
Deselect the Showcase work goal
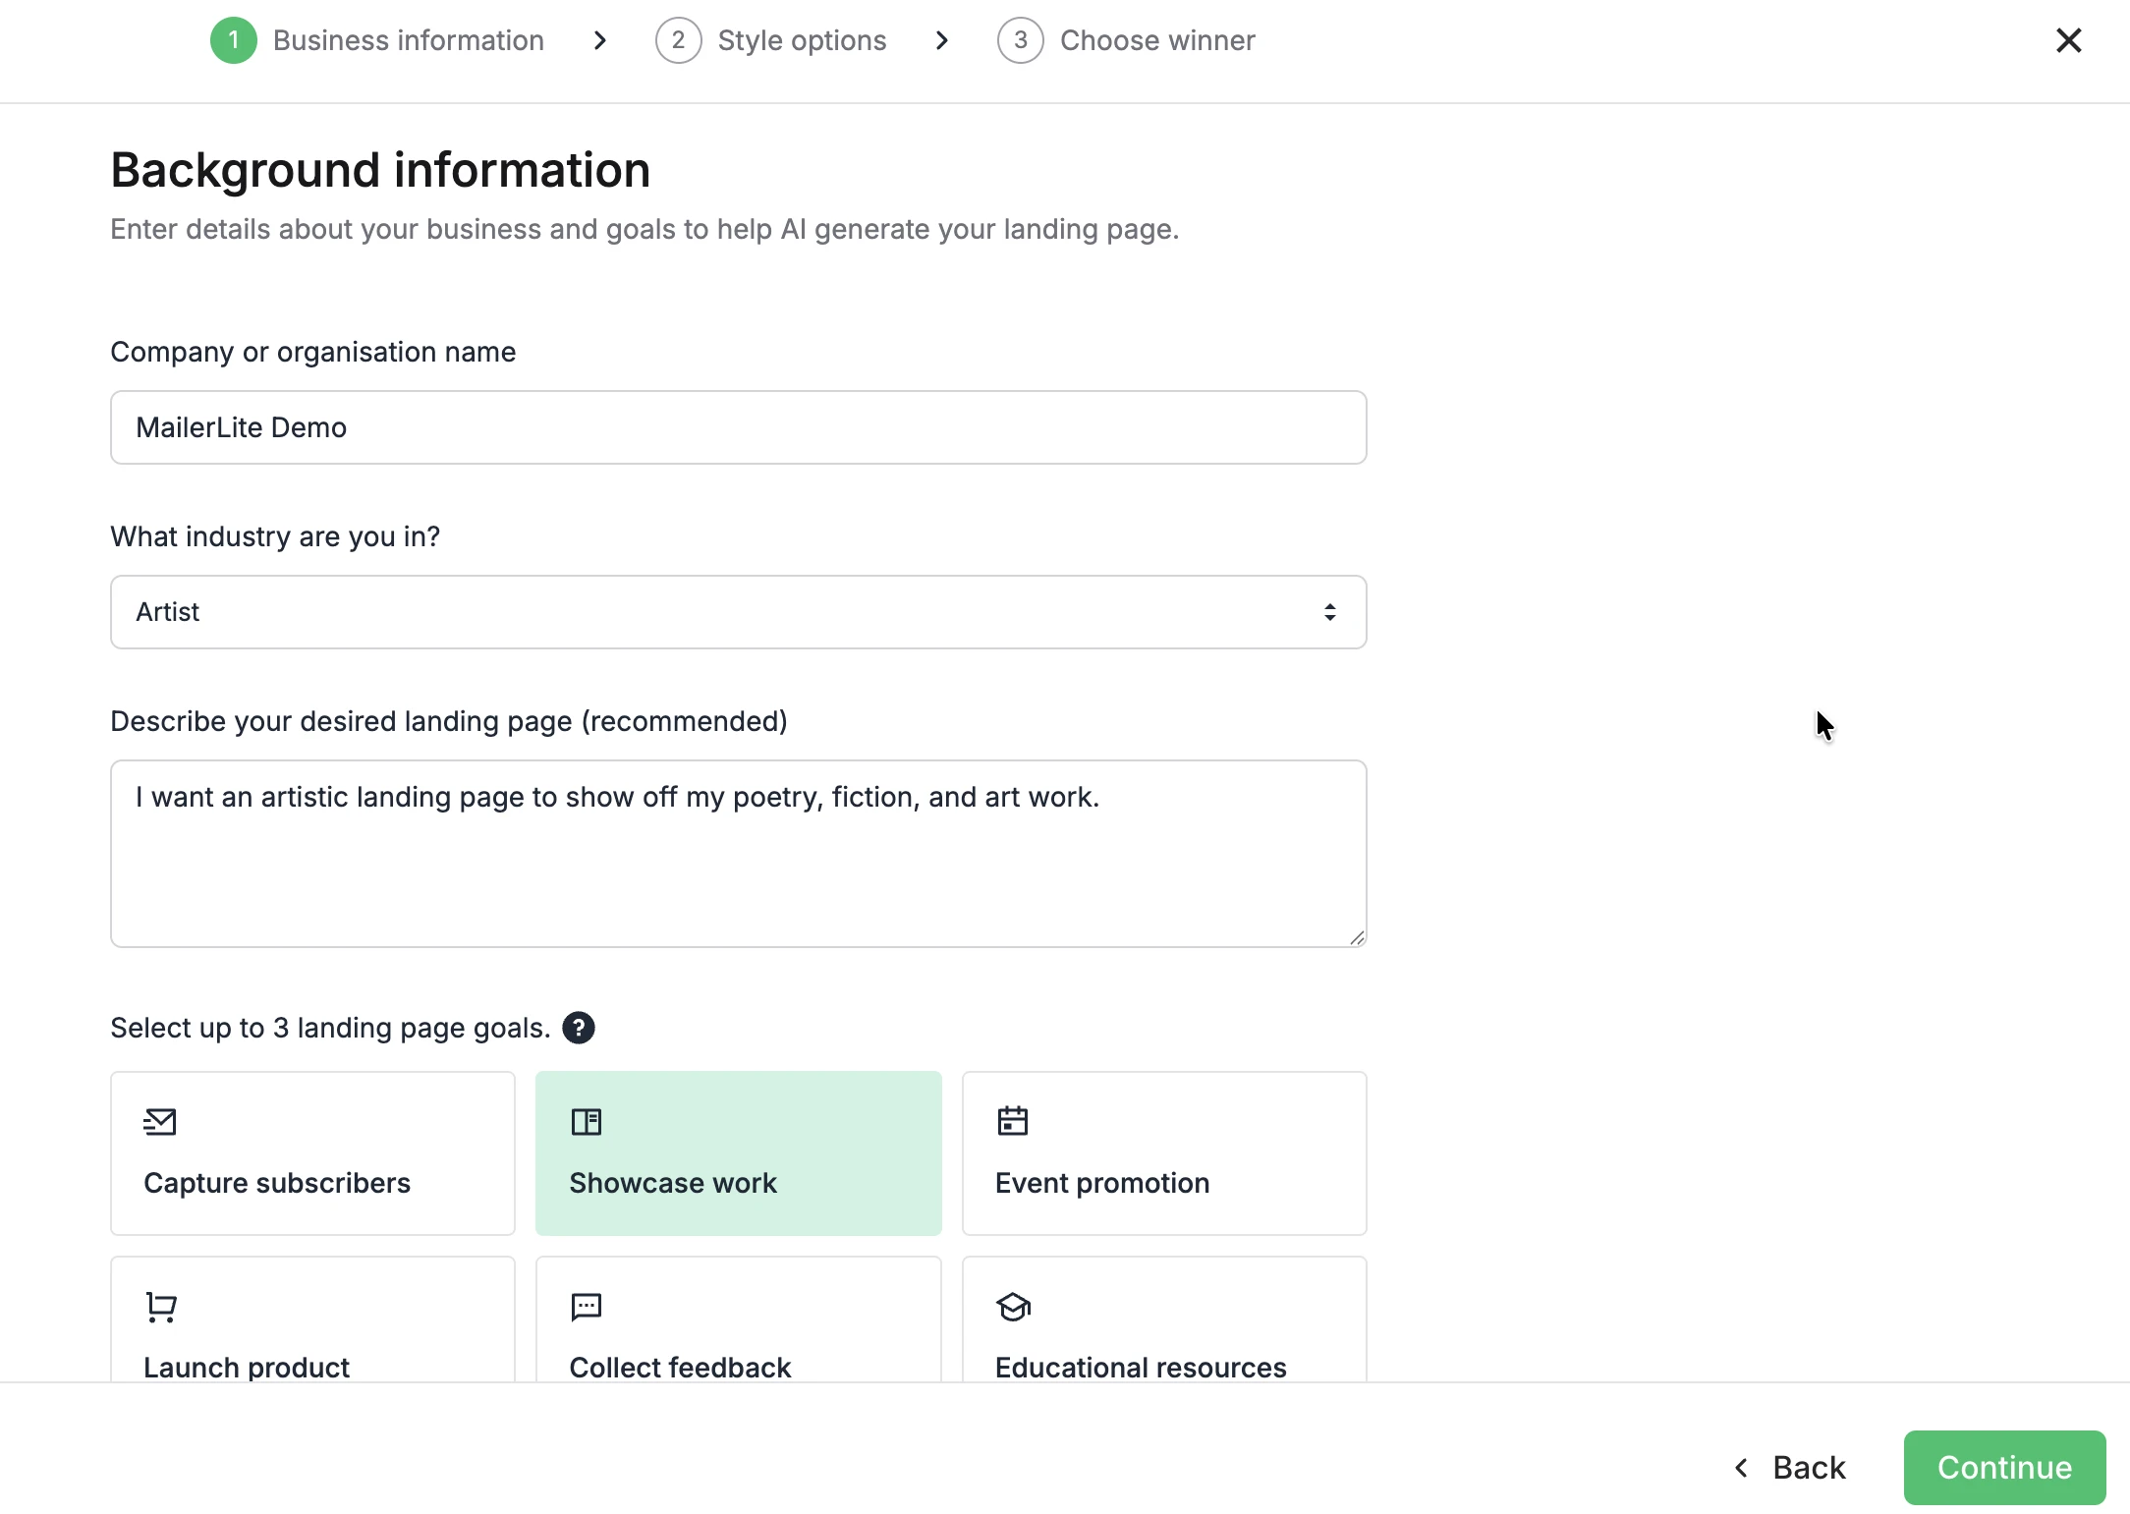[x=738, y=1152]
